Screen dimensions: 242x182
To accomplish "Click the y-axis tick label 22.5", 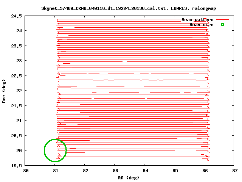I will 16,76.
